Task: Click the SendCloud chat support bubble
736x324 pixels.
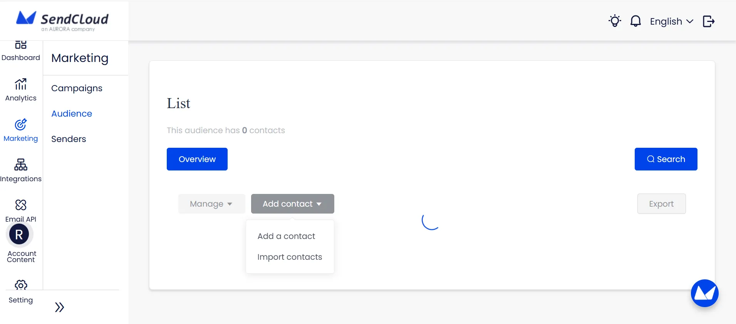Action: 704,293
